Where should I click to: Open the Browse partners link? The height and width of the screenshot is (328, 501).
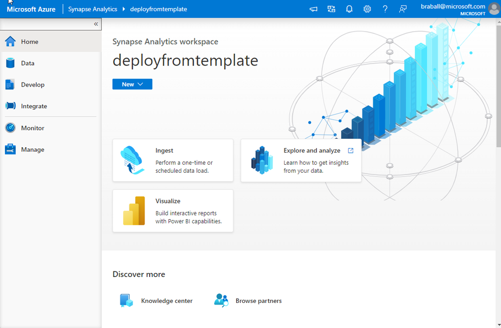[258, 301]
